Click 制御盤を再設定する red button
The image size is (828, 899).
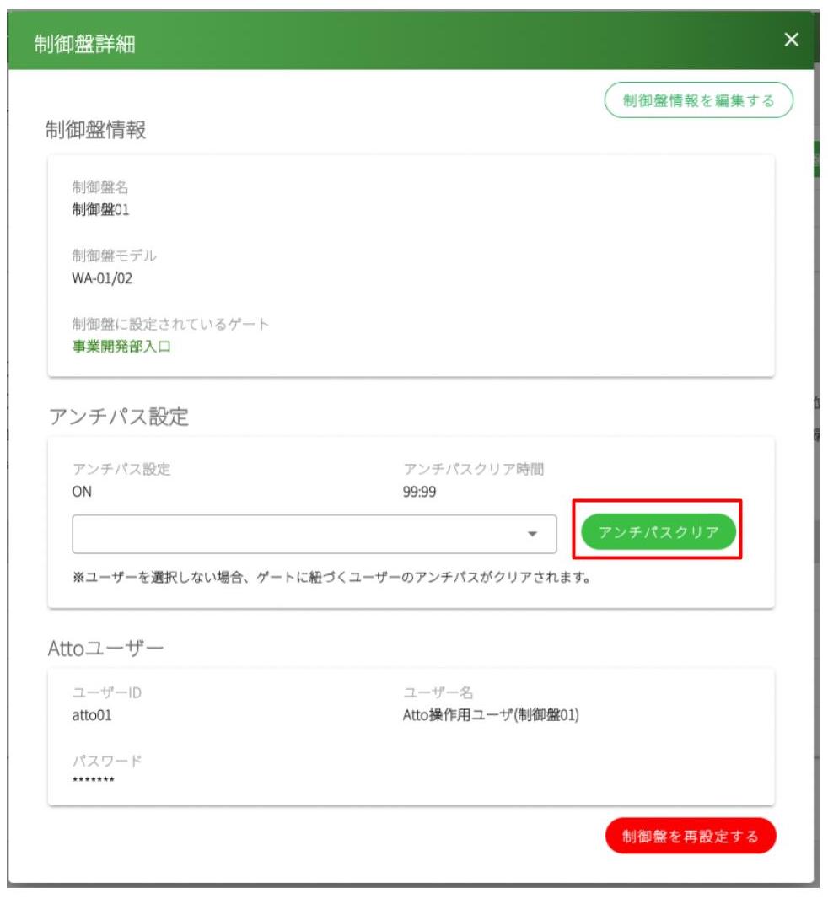[x=691, y=836]
